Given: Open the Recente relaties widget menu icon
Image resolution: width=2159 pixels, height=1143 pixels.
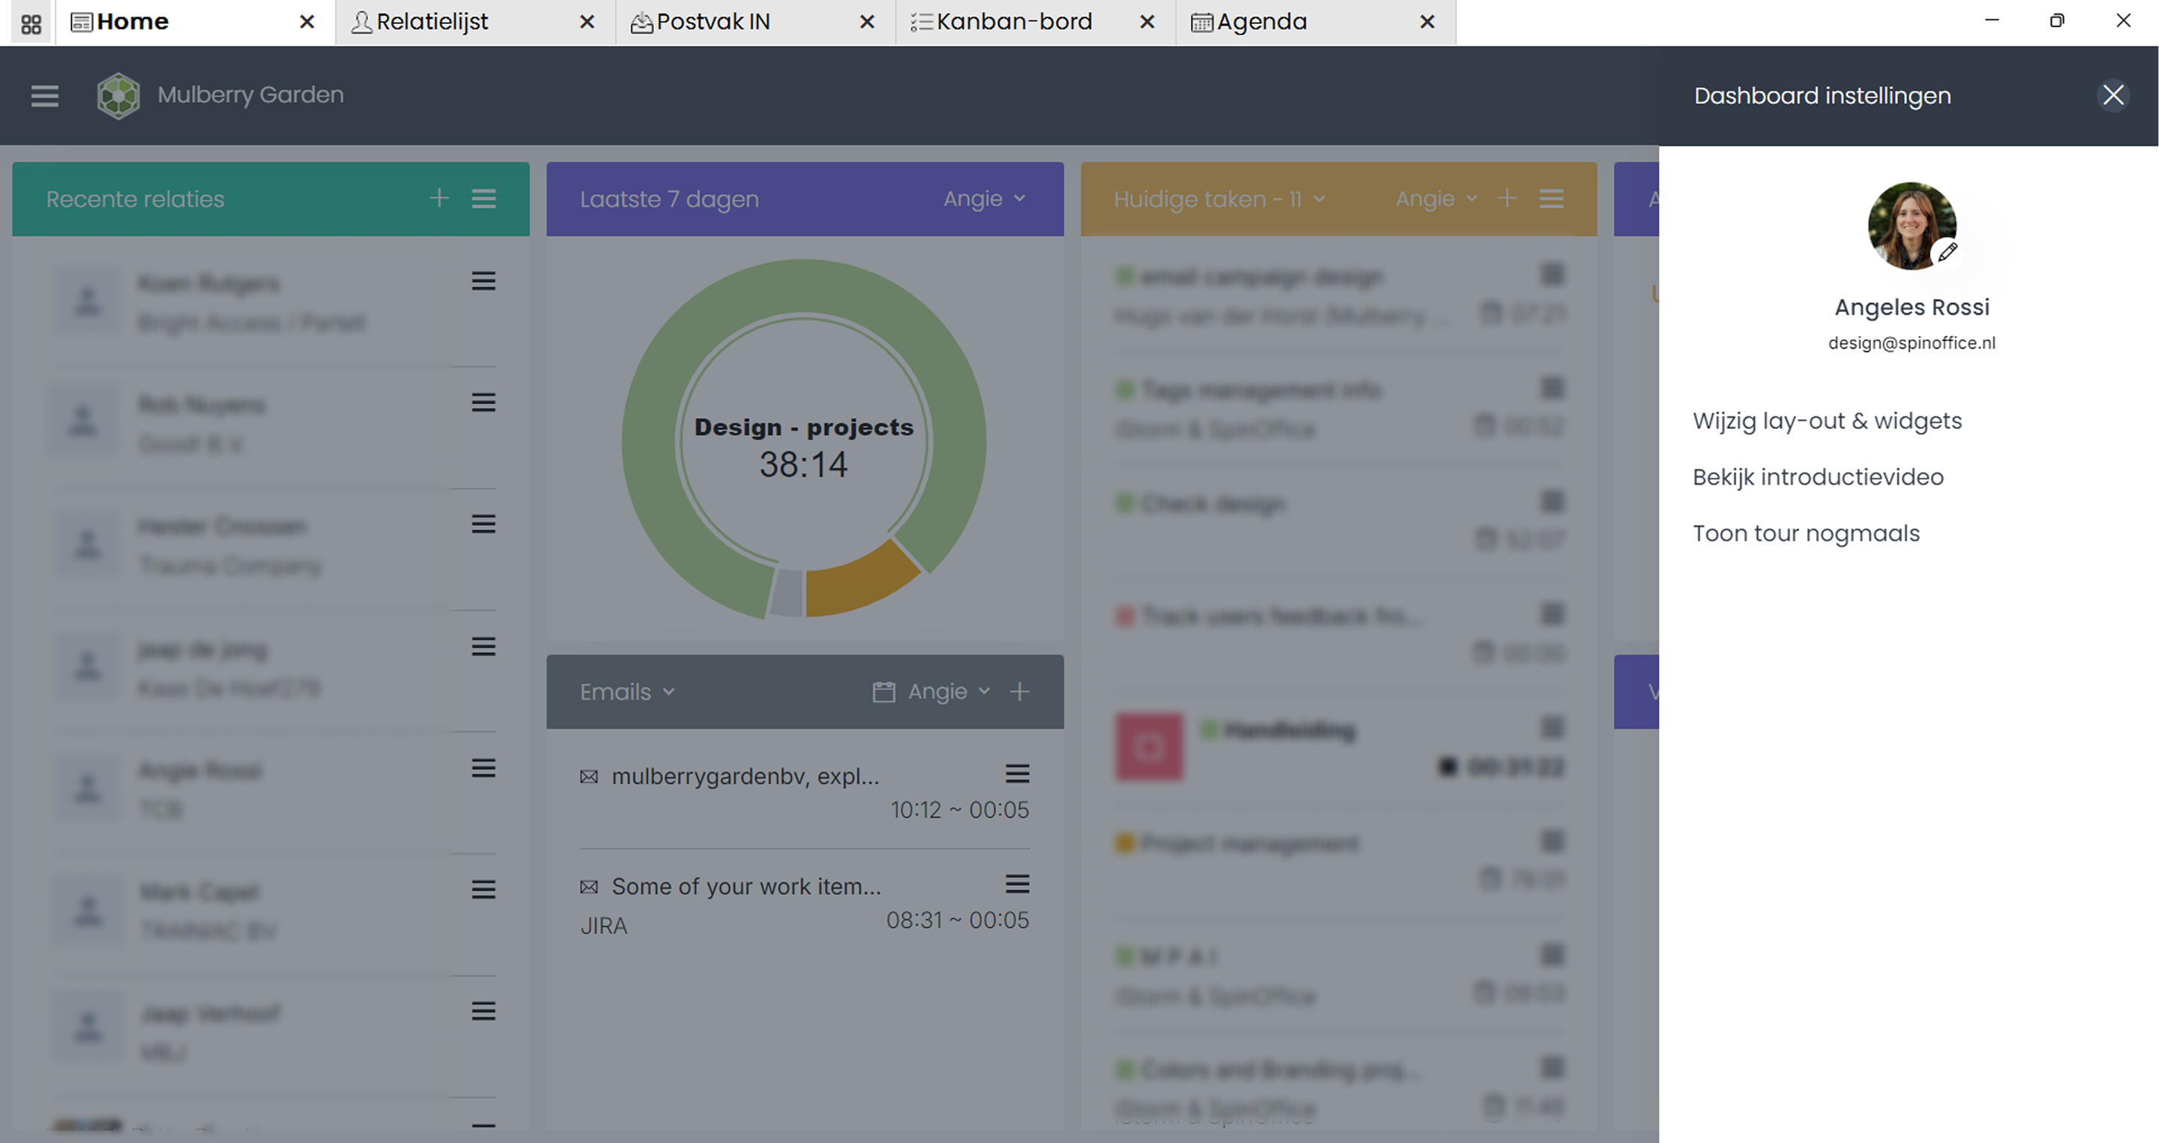Looking at the screenshot, I should [x=484, y=199].
